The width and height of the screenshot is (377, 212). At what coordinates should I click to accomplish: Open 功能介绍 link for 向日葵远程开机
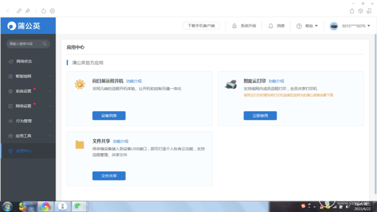click(134, 81)
